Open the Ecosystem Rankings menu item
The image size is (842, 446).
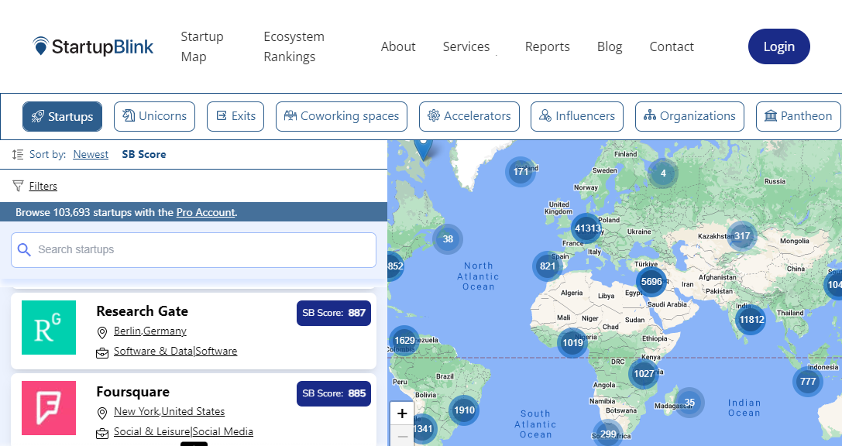coord(294,46)
